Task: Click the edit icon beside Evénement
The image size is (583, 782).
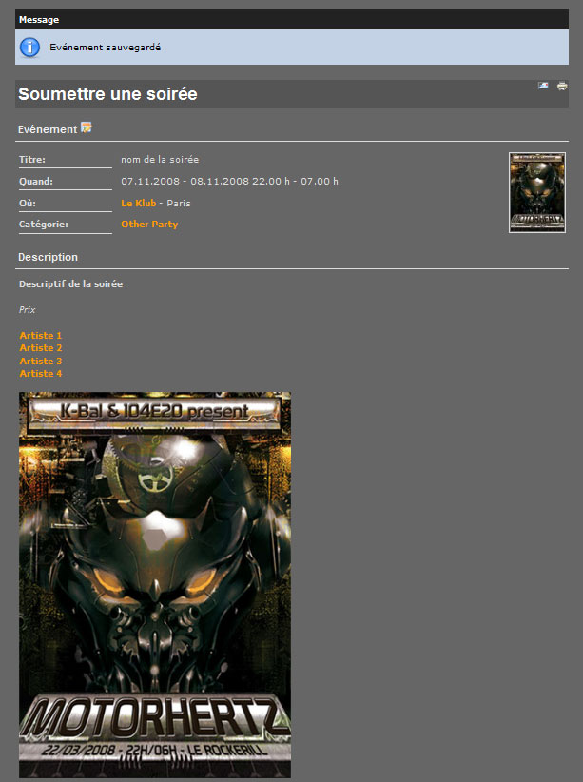Action: (87, 127)
